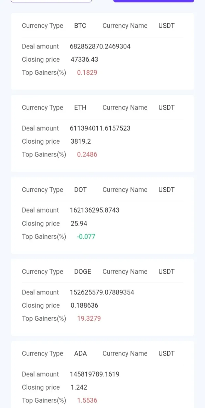Tap ETH top gainers value 0.2486
This screenshot has height=408, width=205.
(x=87, y=154)
